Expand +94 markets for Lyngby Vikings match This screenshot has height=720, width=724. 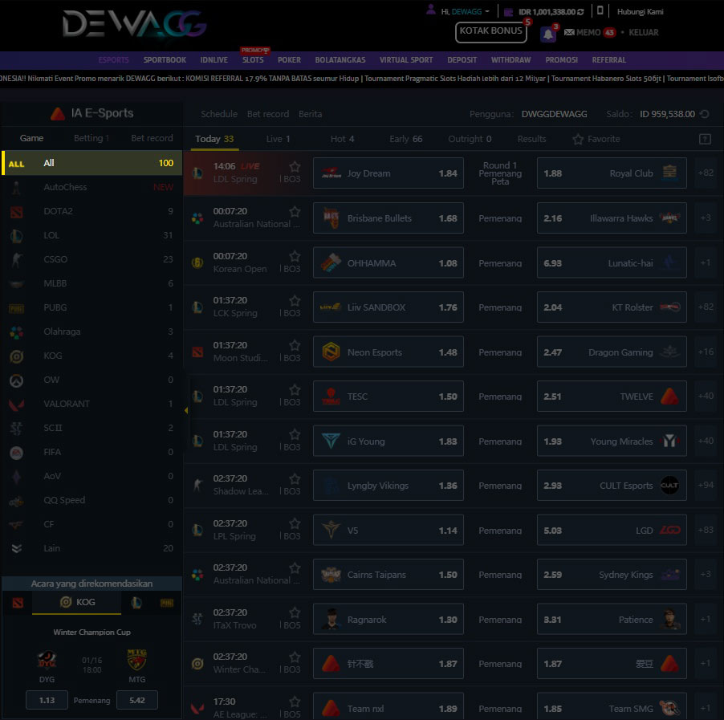705,485
